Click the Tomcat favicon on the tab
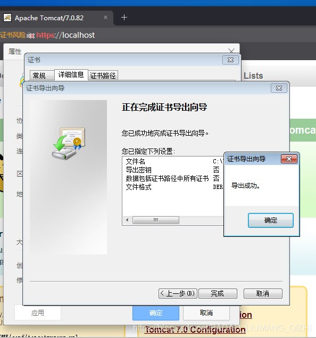316x338 pixels. click(7, 18)
